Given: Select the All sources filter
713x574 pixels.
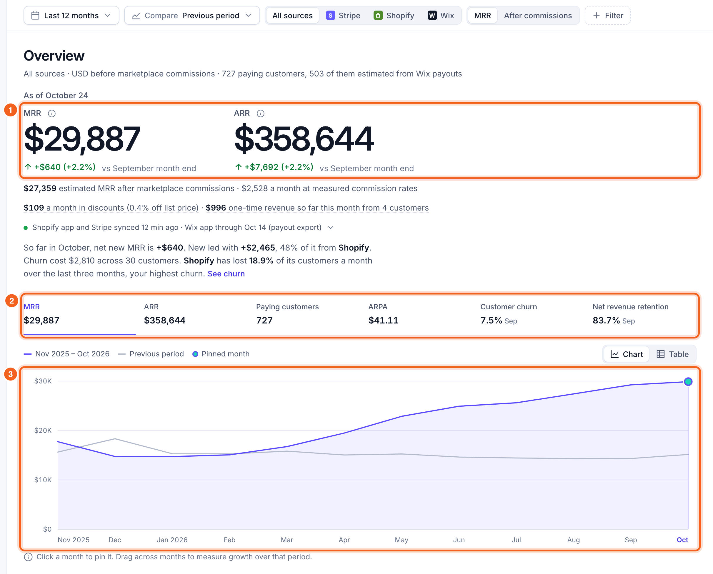Looking at the screenshot, I should [292, 16].
